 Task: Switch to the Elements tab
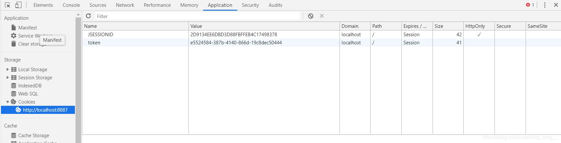click(x=43, y=5)
